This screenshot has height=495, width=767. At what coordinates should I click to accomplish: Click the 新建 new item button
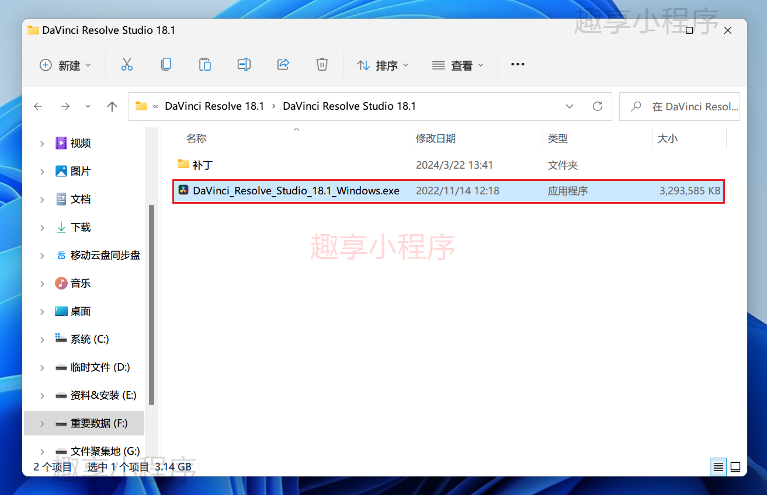(65, 65)
